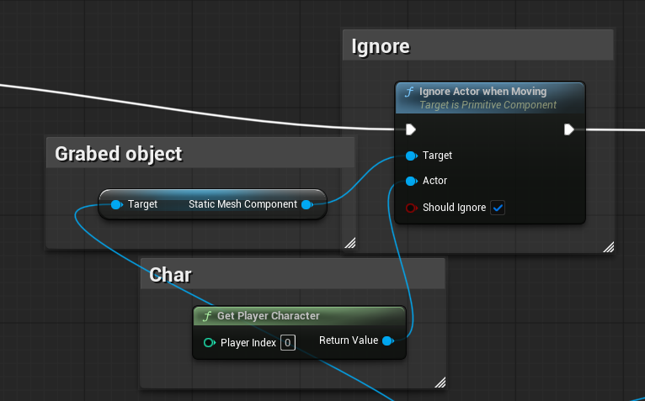Click the Ignore Actor when Moving node title
This screenshot has width=645, height=401.
coord(482,92)
